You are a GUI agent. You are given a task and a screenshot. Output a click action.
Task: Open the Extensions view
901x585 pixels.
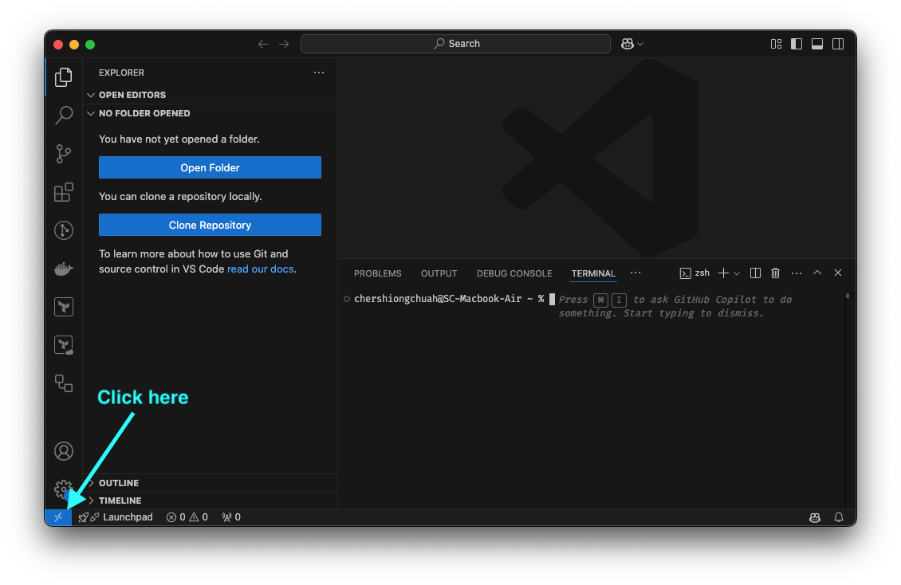click(x=64, y=192)
